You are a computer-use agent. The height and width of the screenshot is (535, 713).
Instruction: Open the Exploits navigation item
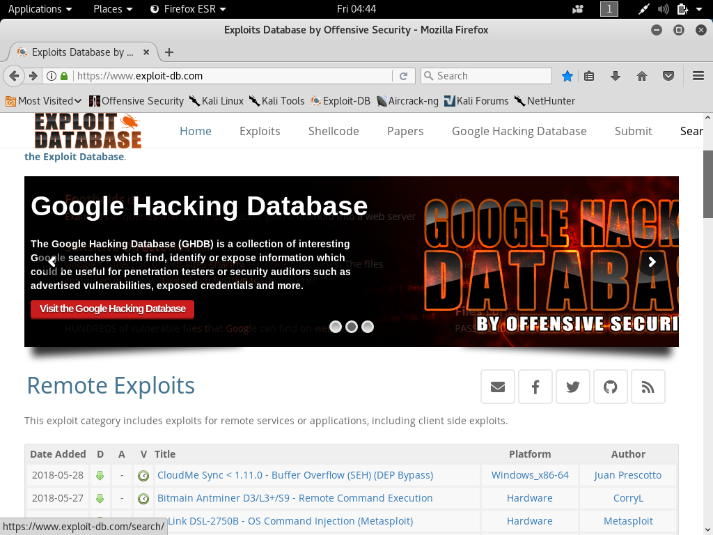click(x=260, y=131)
